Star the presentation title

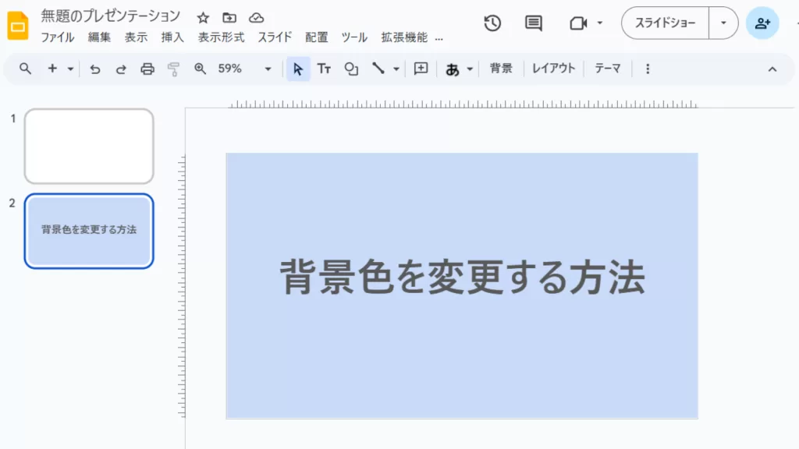(x=203, y=17)
